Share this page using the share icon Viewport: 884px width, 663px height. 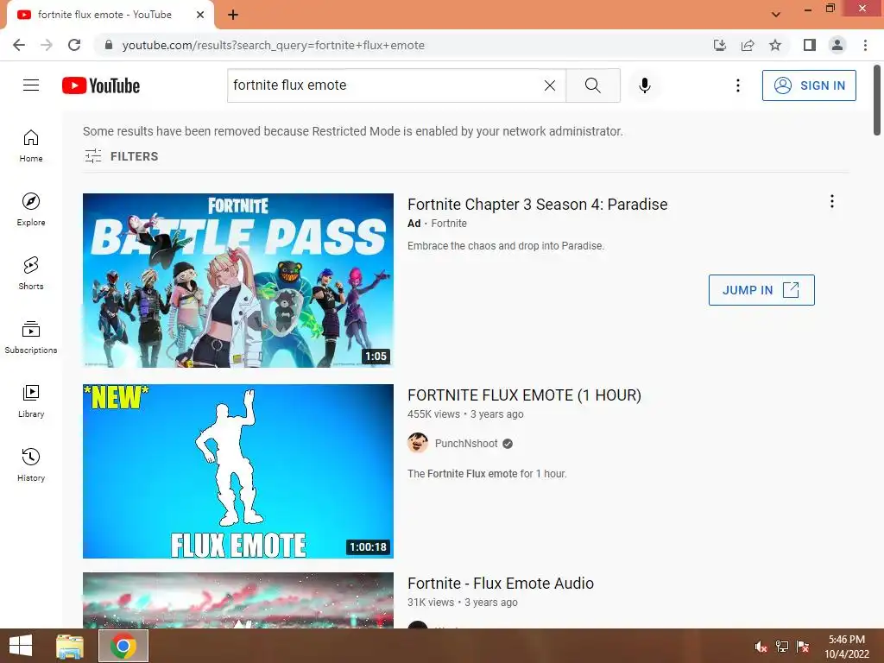pos(748,45)
